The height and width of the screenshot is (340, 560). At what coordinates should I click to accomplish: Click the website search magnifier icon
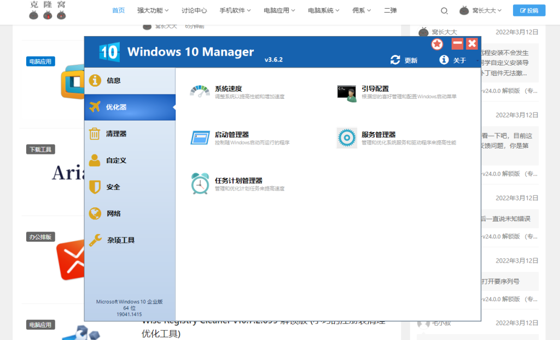pyautogui.click(x=444, y=11)
